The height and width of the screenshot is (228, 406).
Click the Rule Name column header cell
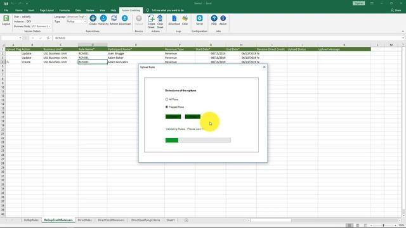coord(93,49)
